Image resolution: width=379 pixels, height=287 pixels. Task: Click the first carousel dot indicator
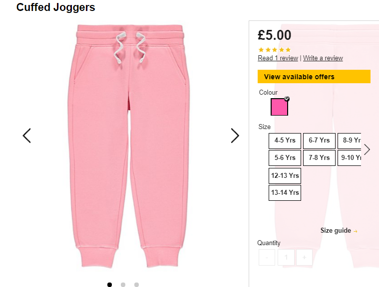point(109,285)
